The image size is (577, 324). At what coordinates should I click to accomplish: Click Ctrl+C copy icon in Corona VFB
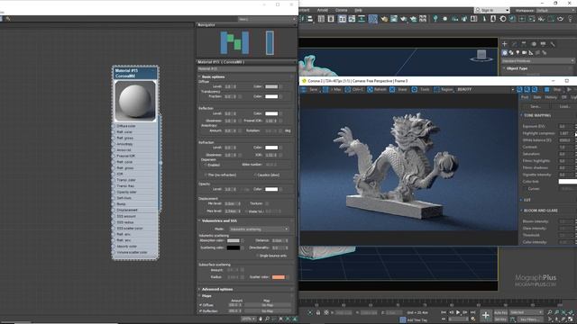348,90
